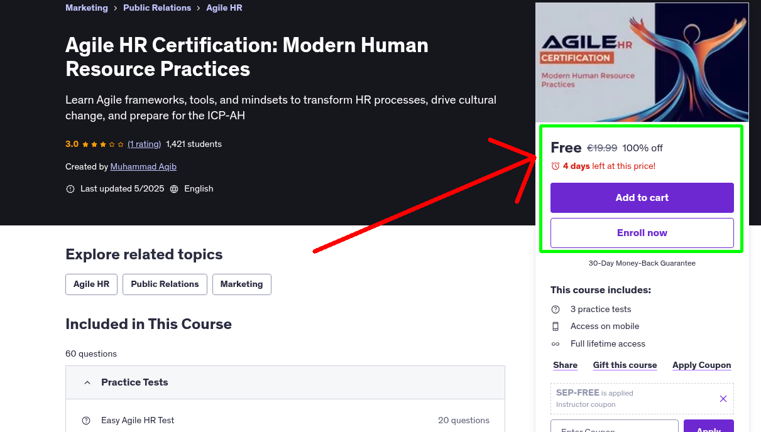Click the infinity Full lifetime access icon
This screenshot has width=761, height=432.
pos(556,344)
